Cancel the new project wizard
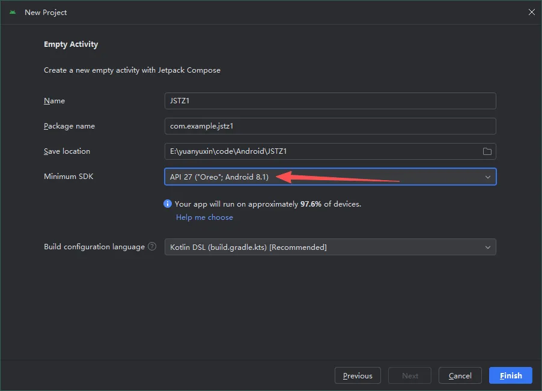542x391 pixels. [x=460, y=375]
